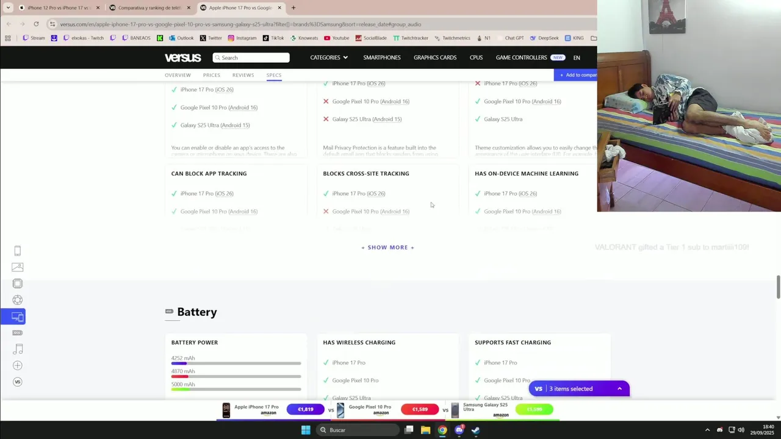
Task: Open Twitchtracker bookmark
Action: pyautogui.click(x=411, y=38)
